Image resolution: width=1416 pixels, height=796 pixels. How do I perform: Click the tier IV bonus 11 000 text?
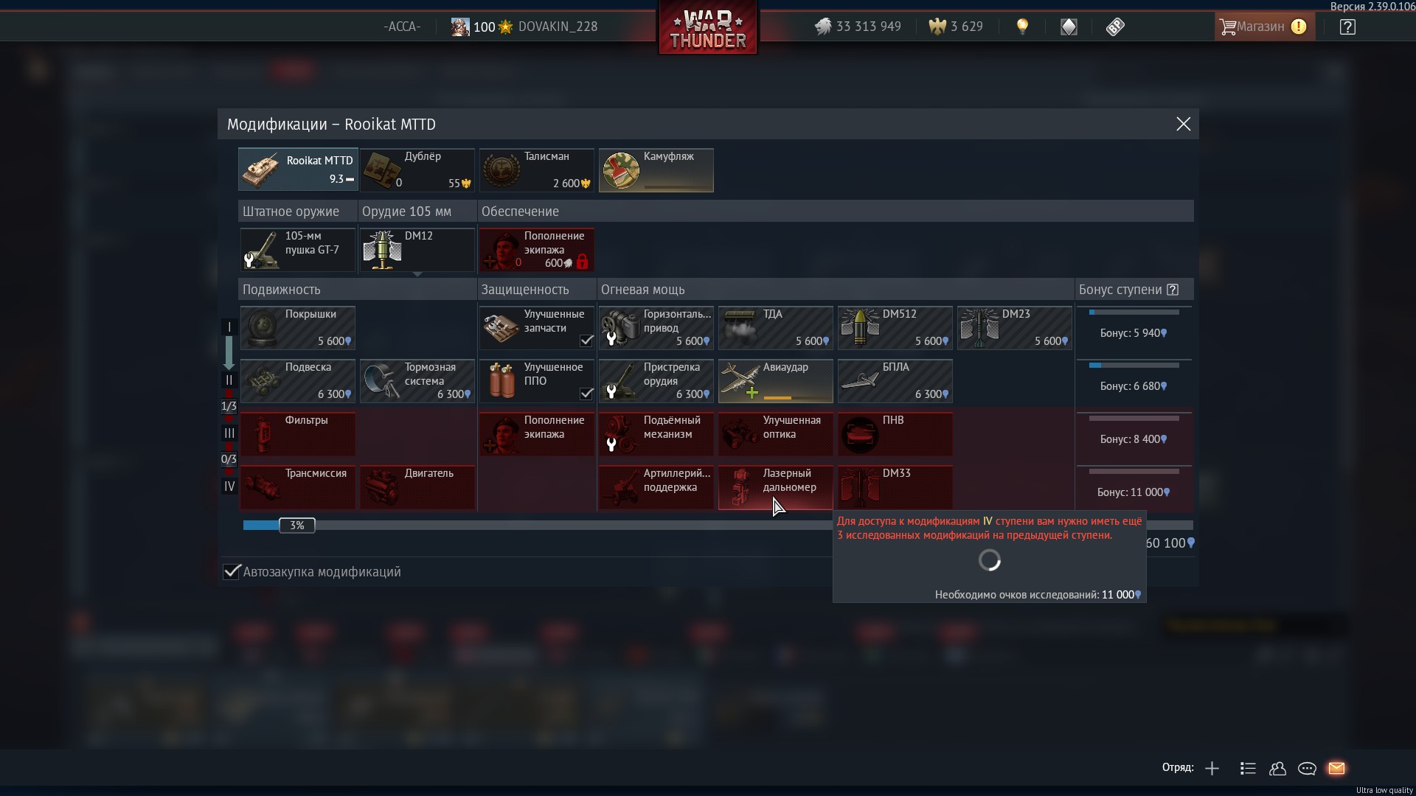[1133, 492]
